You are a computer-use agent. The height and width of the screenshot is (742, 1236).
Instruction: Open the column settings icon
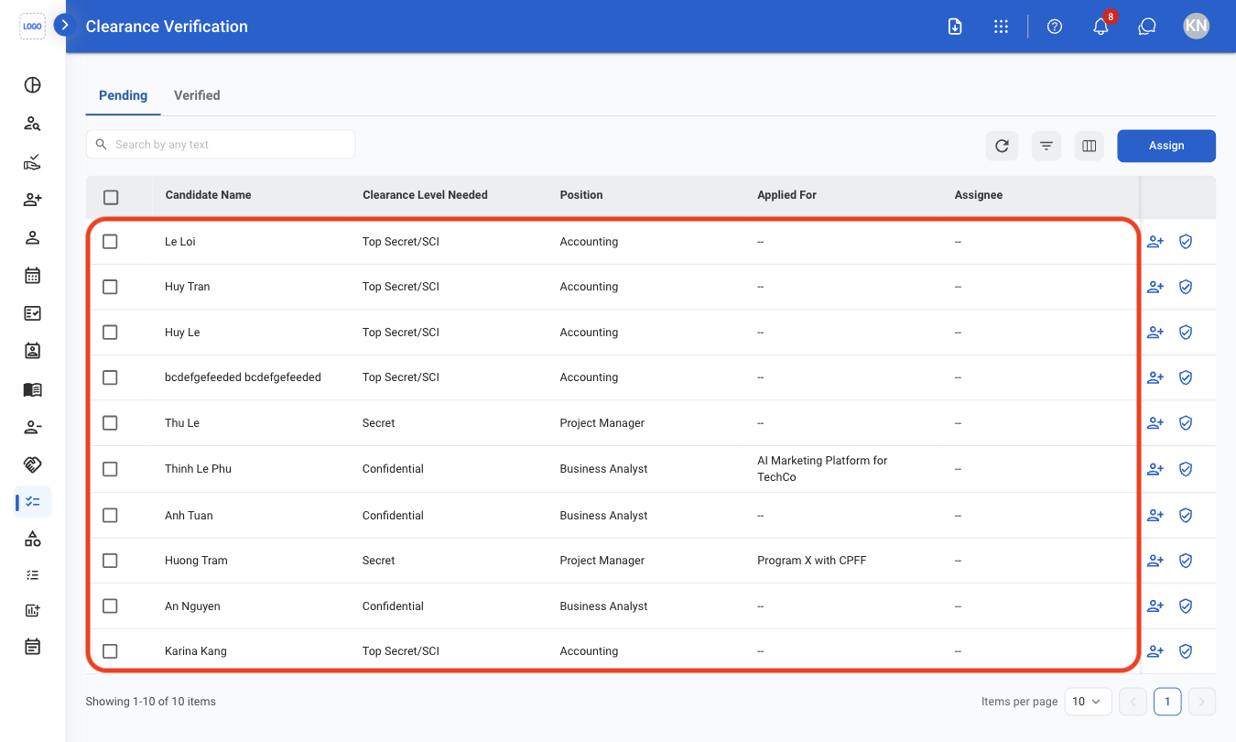[1090, 146]
